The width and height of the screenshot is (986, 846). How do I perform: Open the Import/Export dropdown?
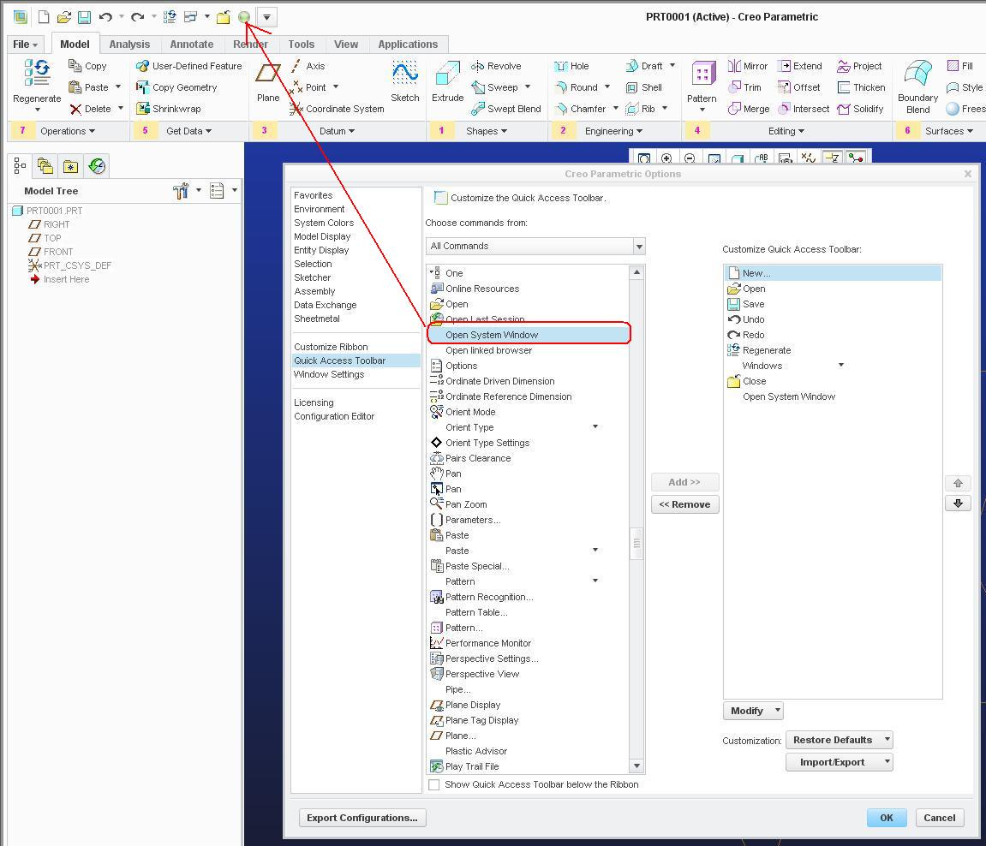(839, 762)
